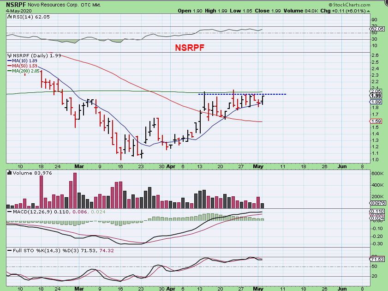The height and width of the screenshot is (291, 388).
Task: Click the Jun label under the price chart
Action: click(x=342, y=166)
